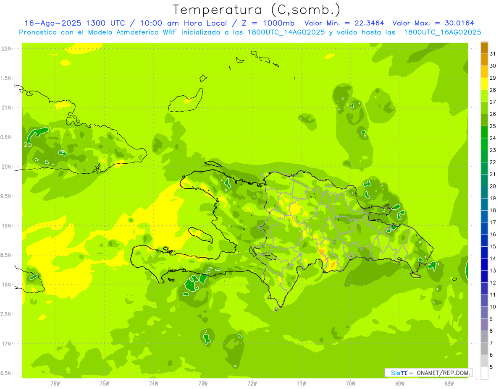Screen dimensions: 504x389
Task: Click the "17N" latitude axis label
Action: pos(7,344)
